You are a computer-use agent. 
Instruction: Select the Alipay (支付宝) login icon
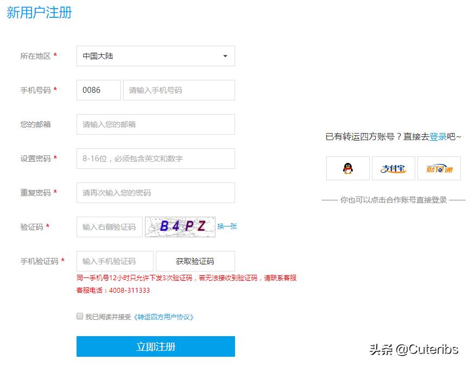click(392, 168)
